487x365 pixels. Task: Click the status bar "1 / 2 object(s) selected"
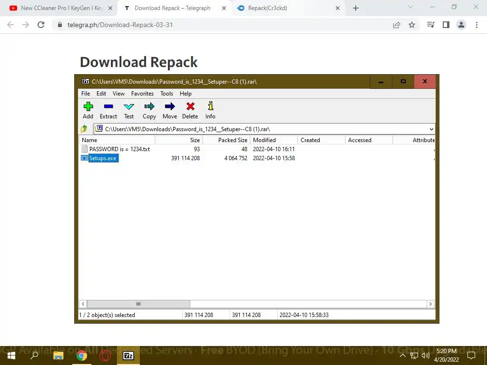(107, 315)
